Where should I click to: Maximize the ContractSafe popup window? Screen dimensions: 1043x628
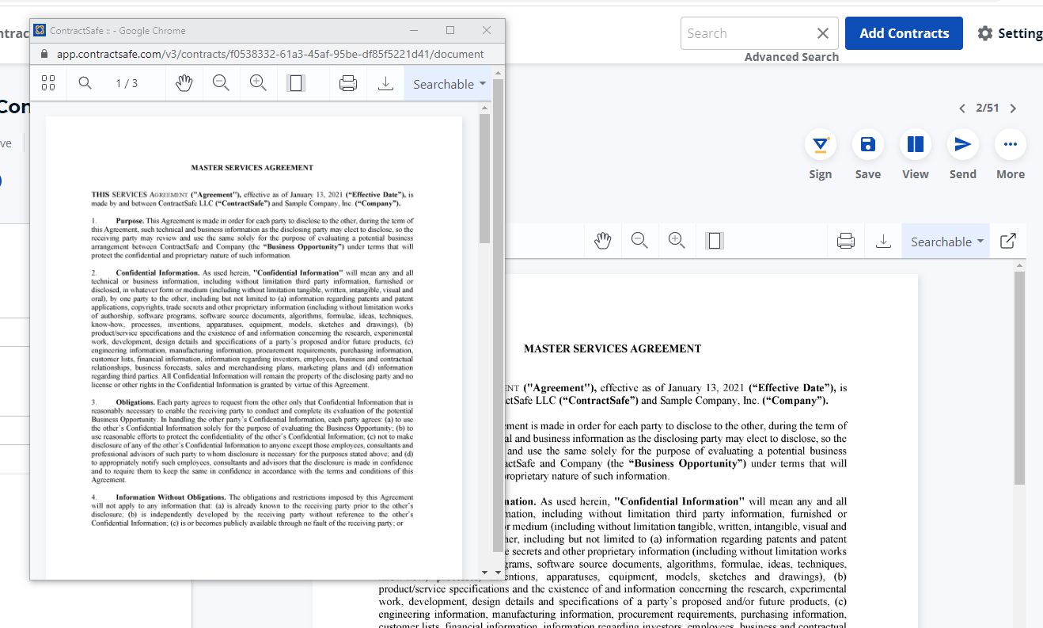click(450, 30)
